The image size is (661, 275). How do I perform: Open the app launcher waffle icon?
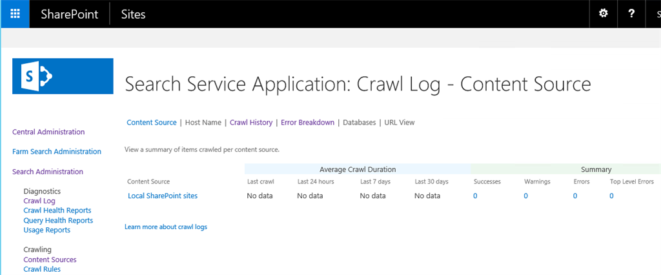15,14
